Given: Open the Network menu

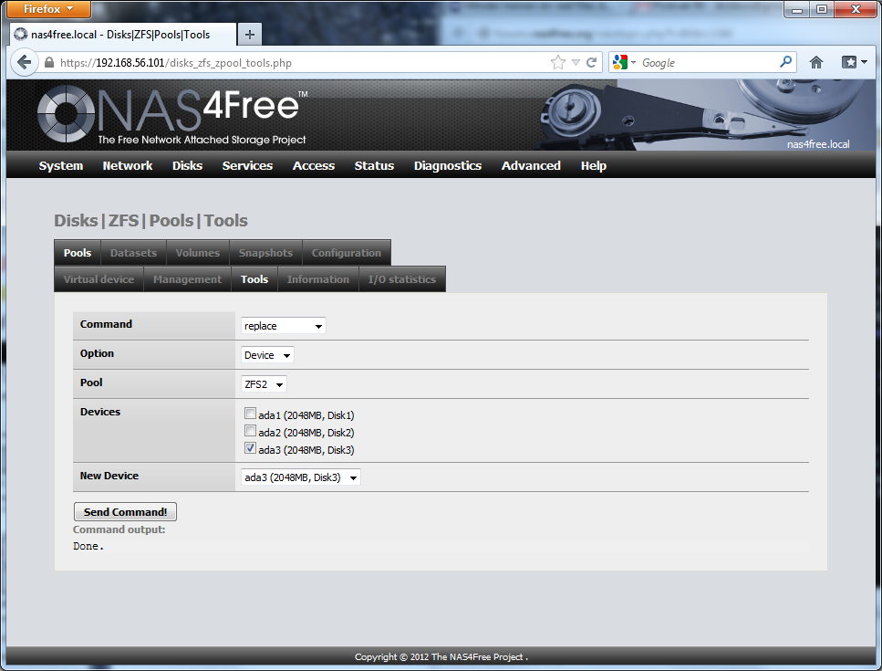Looking at the screenshot, I should (x=128, y=165).
